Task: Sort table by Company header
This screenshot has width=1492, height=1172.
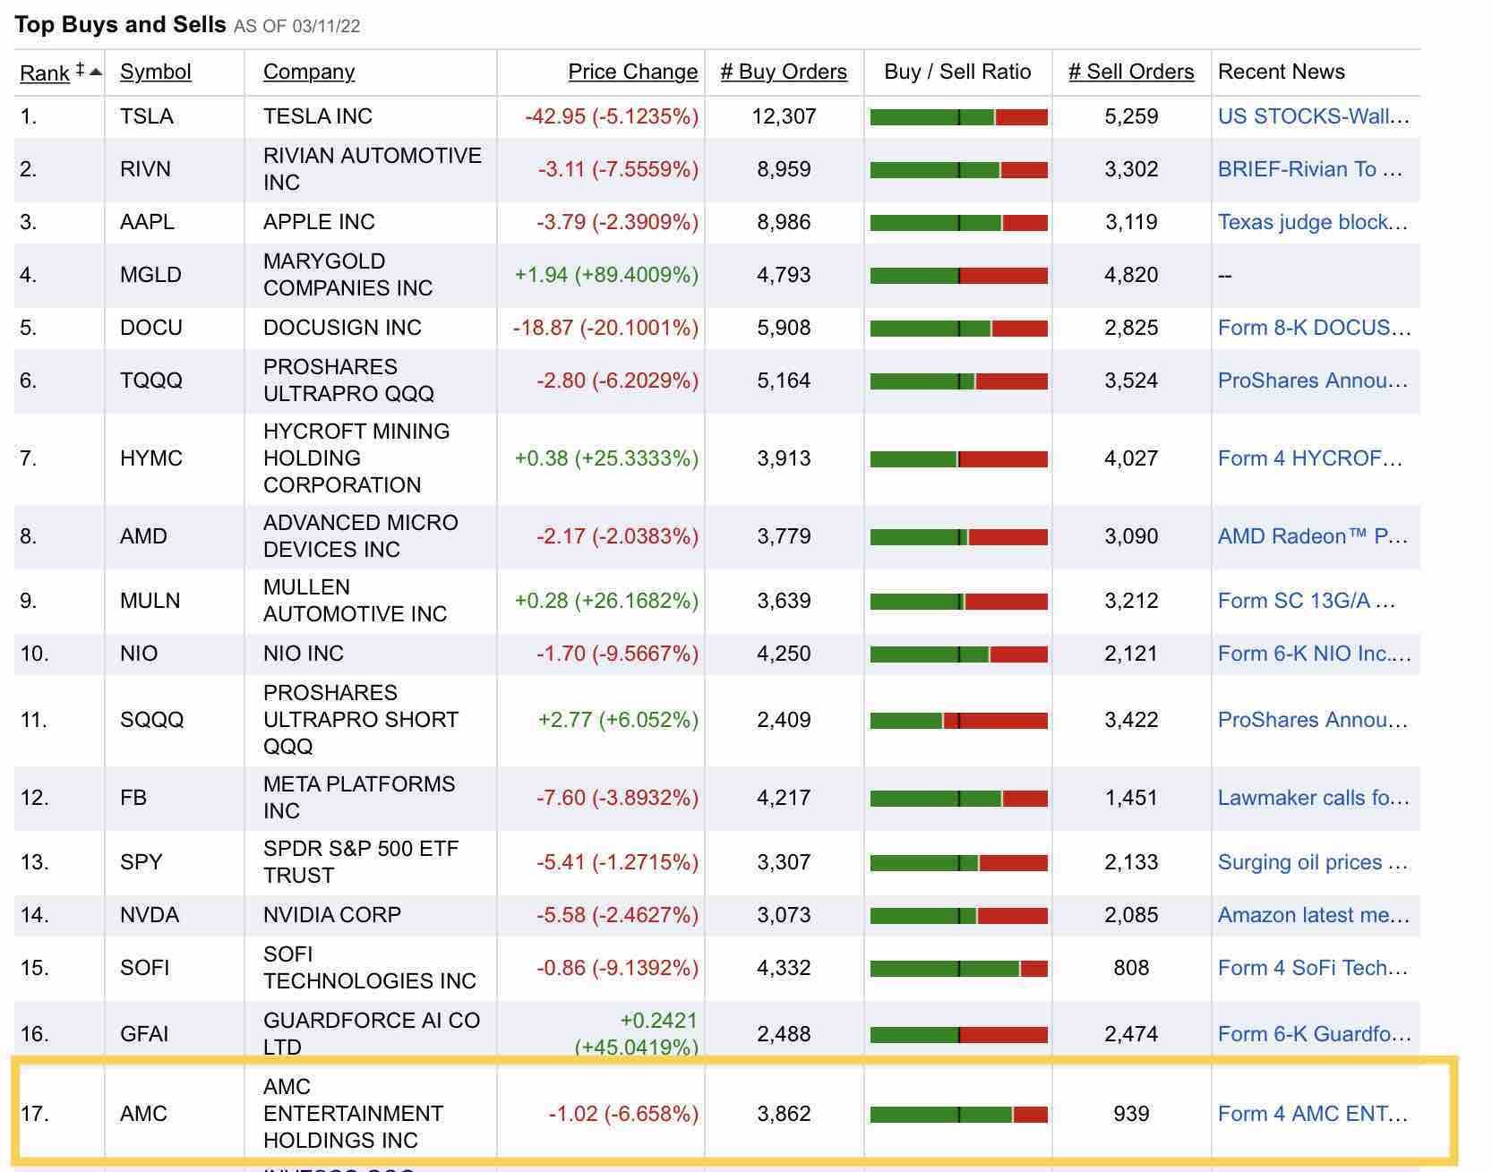Action: point(309,72)
